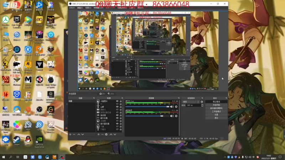
Task: Move the scene down in the Scenes panel
Action: [83, 134]
